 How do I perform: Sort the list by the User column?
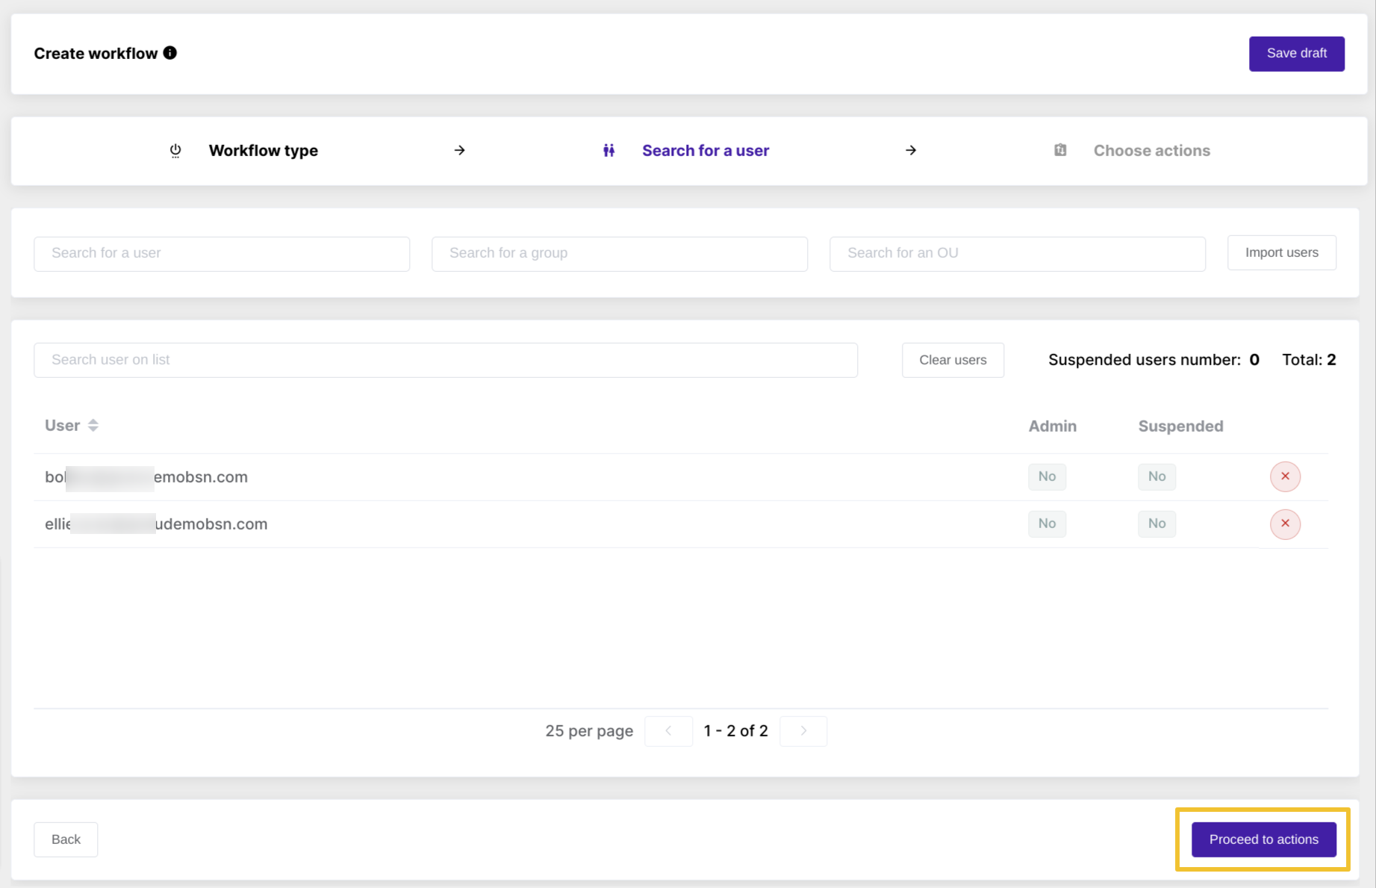click(93, 425)
